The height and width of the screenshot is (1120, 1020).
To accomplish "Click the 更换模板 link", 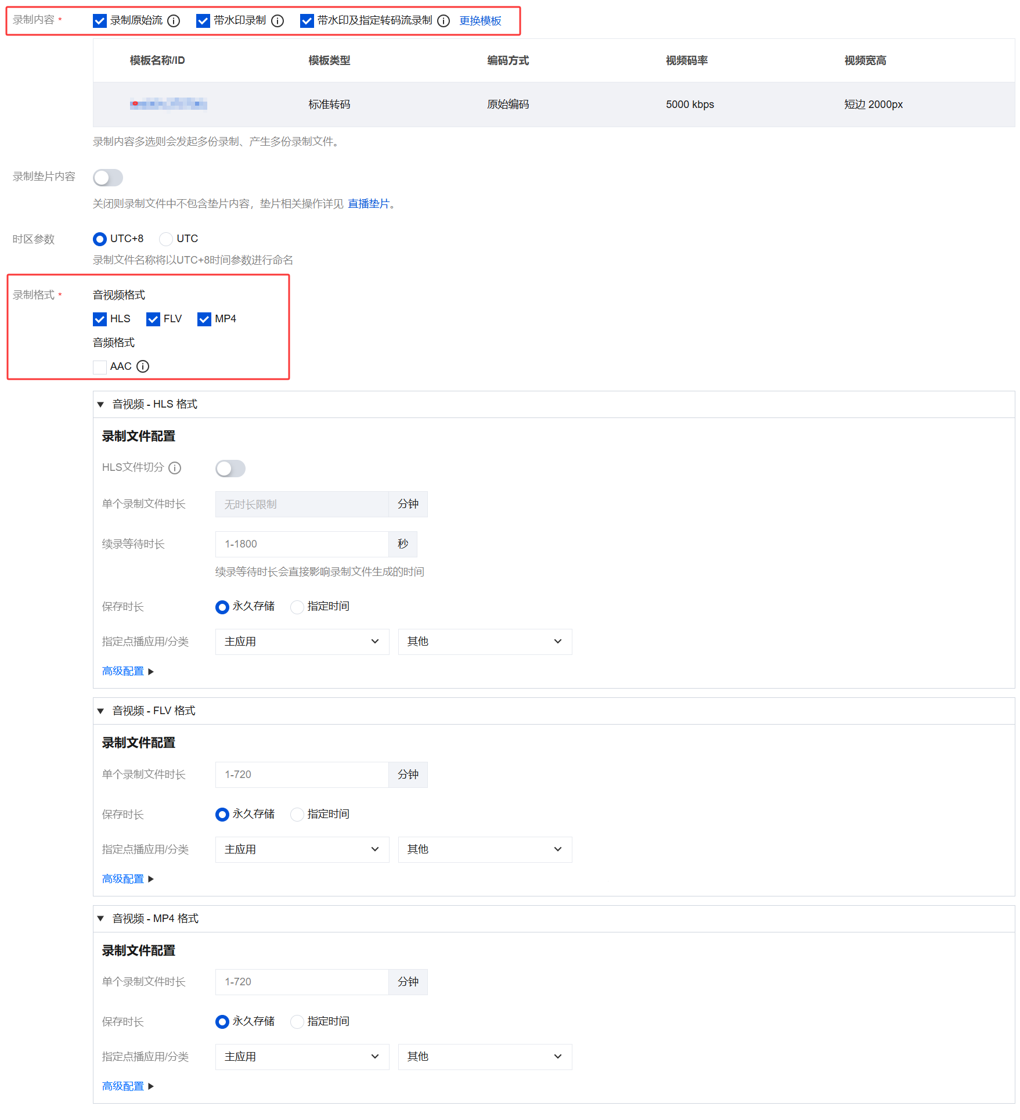I will pos(480,21).
